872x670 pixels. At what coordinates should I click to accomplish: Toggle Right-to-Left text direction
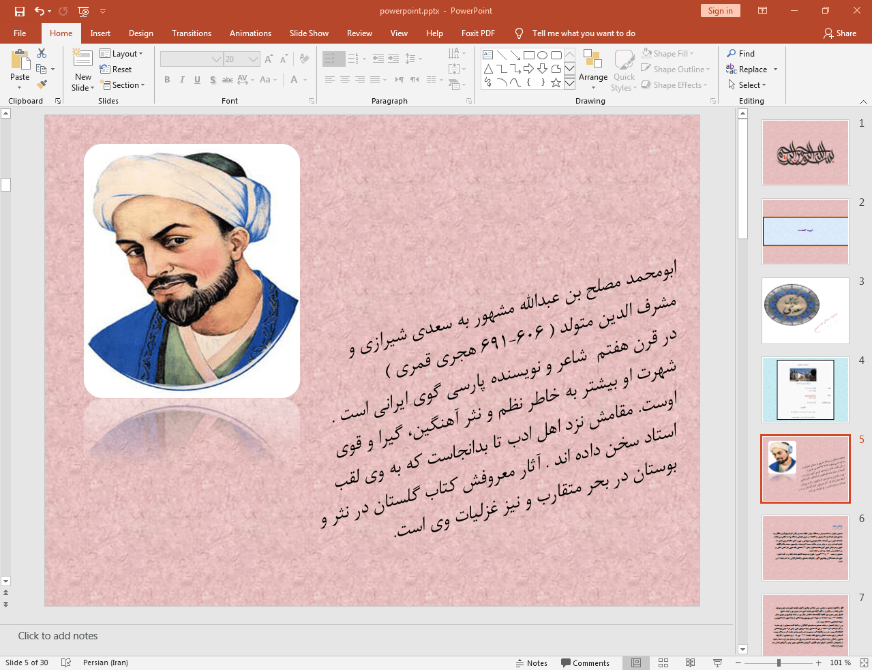pyautogui.click(x=415, y=80)
